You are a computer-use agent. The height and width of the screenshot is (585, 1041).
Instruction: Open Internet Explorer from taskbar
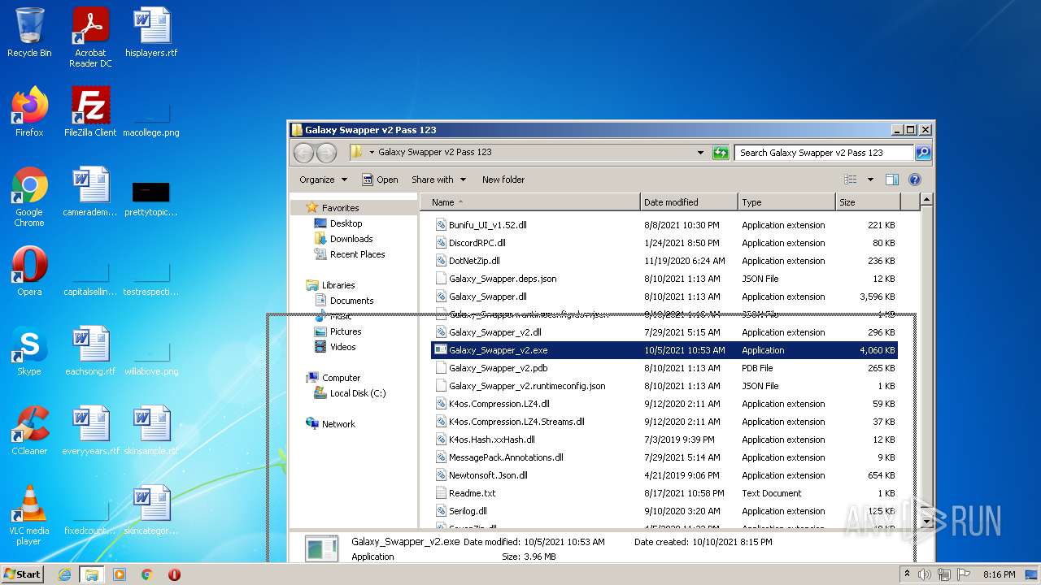pos(64,574)
